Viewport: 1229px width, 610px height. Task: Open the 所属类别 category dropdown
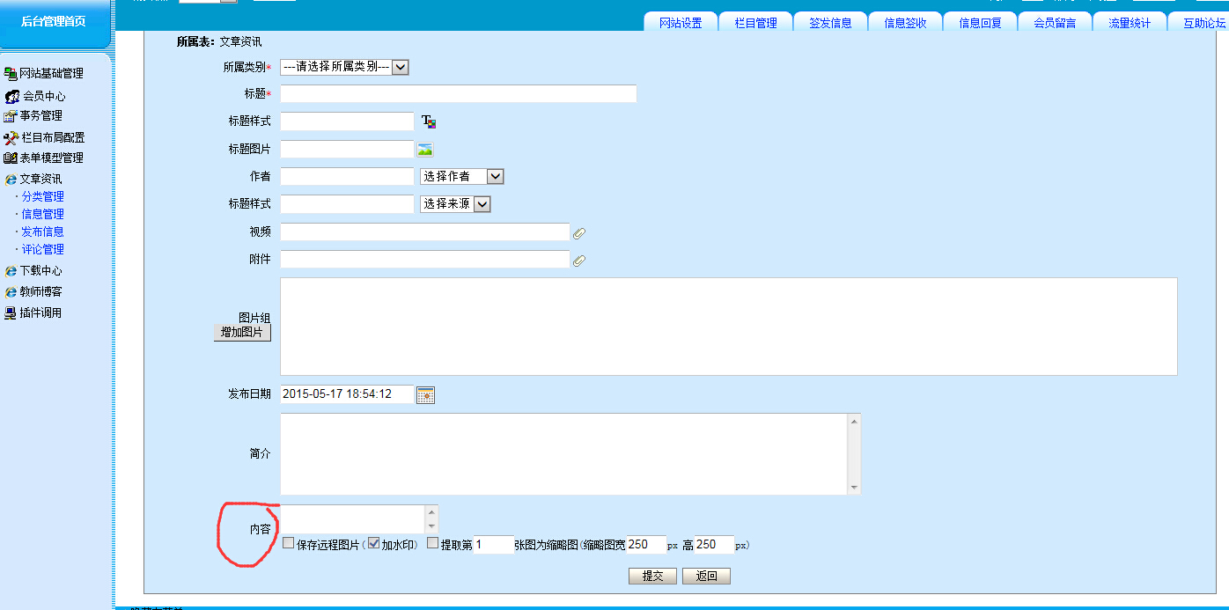(400, 67)
